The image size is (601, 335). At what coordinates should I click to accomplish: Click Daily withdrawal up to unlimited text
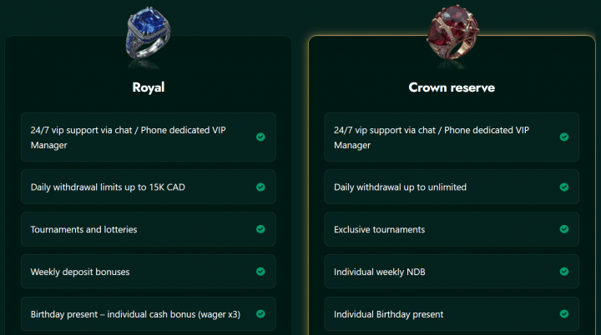[x=400, y=187]
